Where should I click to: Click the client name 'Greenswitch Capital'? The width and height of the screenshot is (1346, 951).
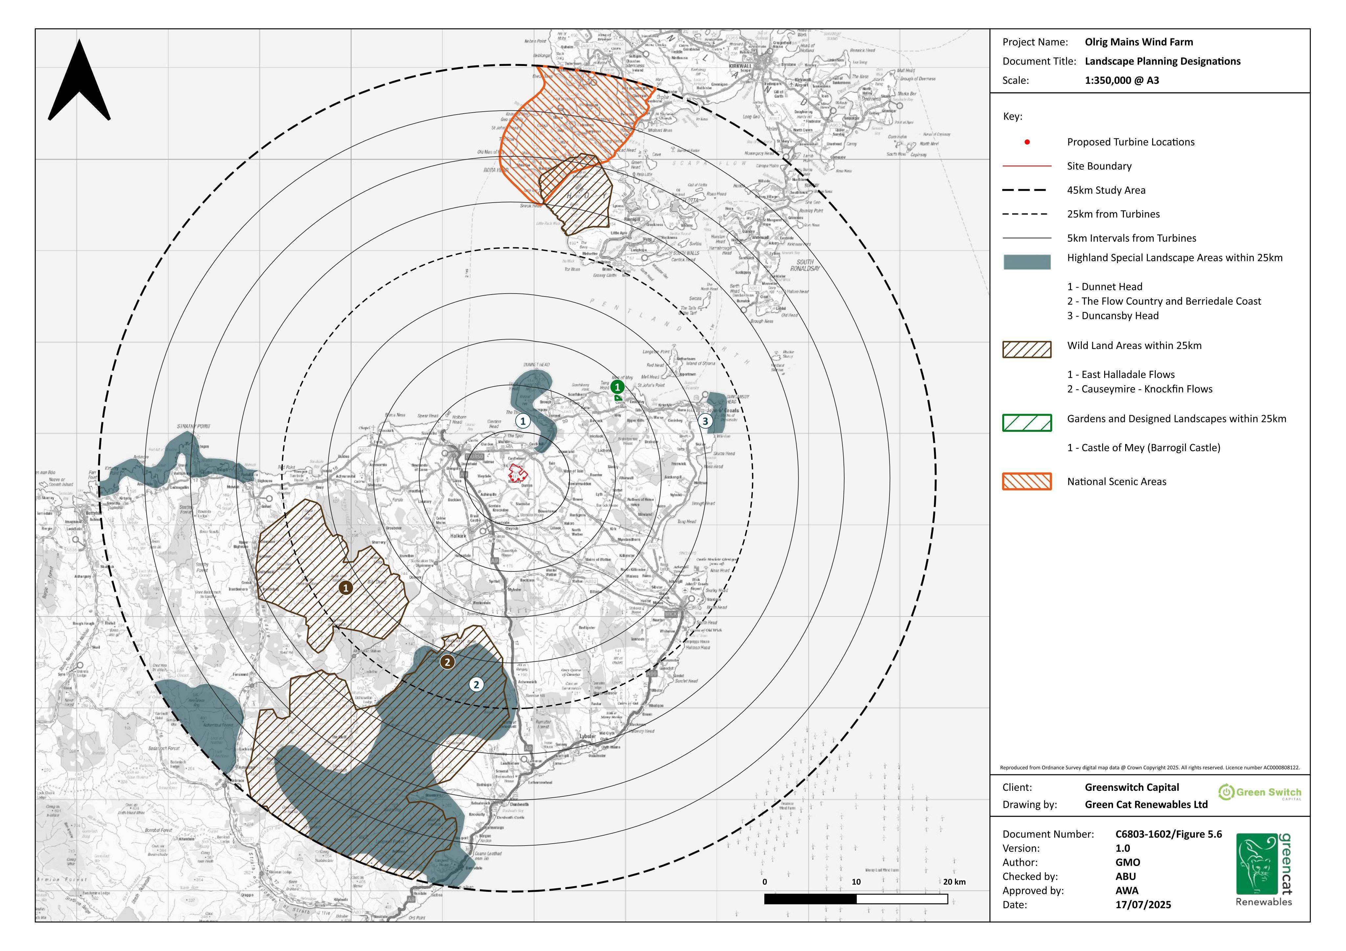(x=1131, y=787)
